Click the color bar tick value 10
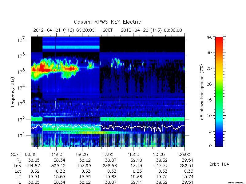Image resolution: width=246 pixels, height=184 pixels. tap(209, 116)
